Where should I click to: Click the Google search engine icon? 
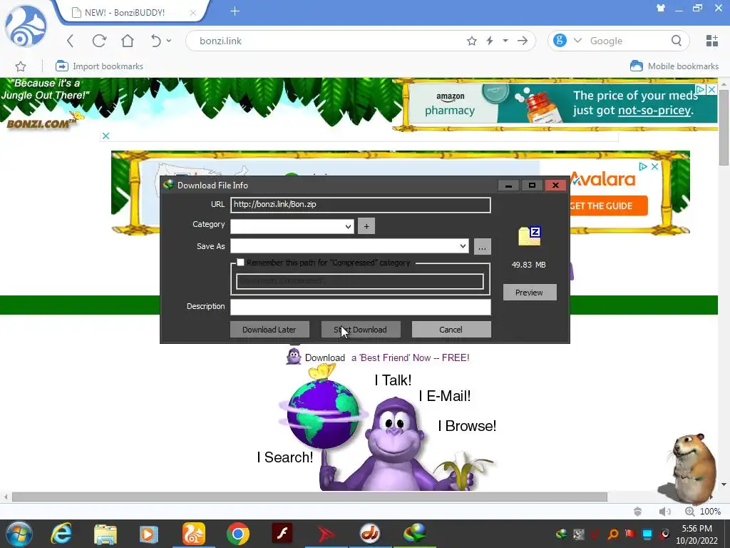click(x=560, y=41)
